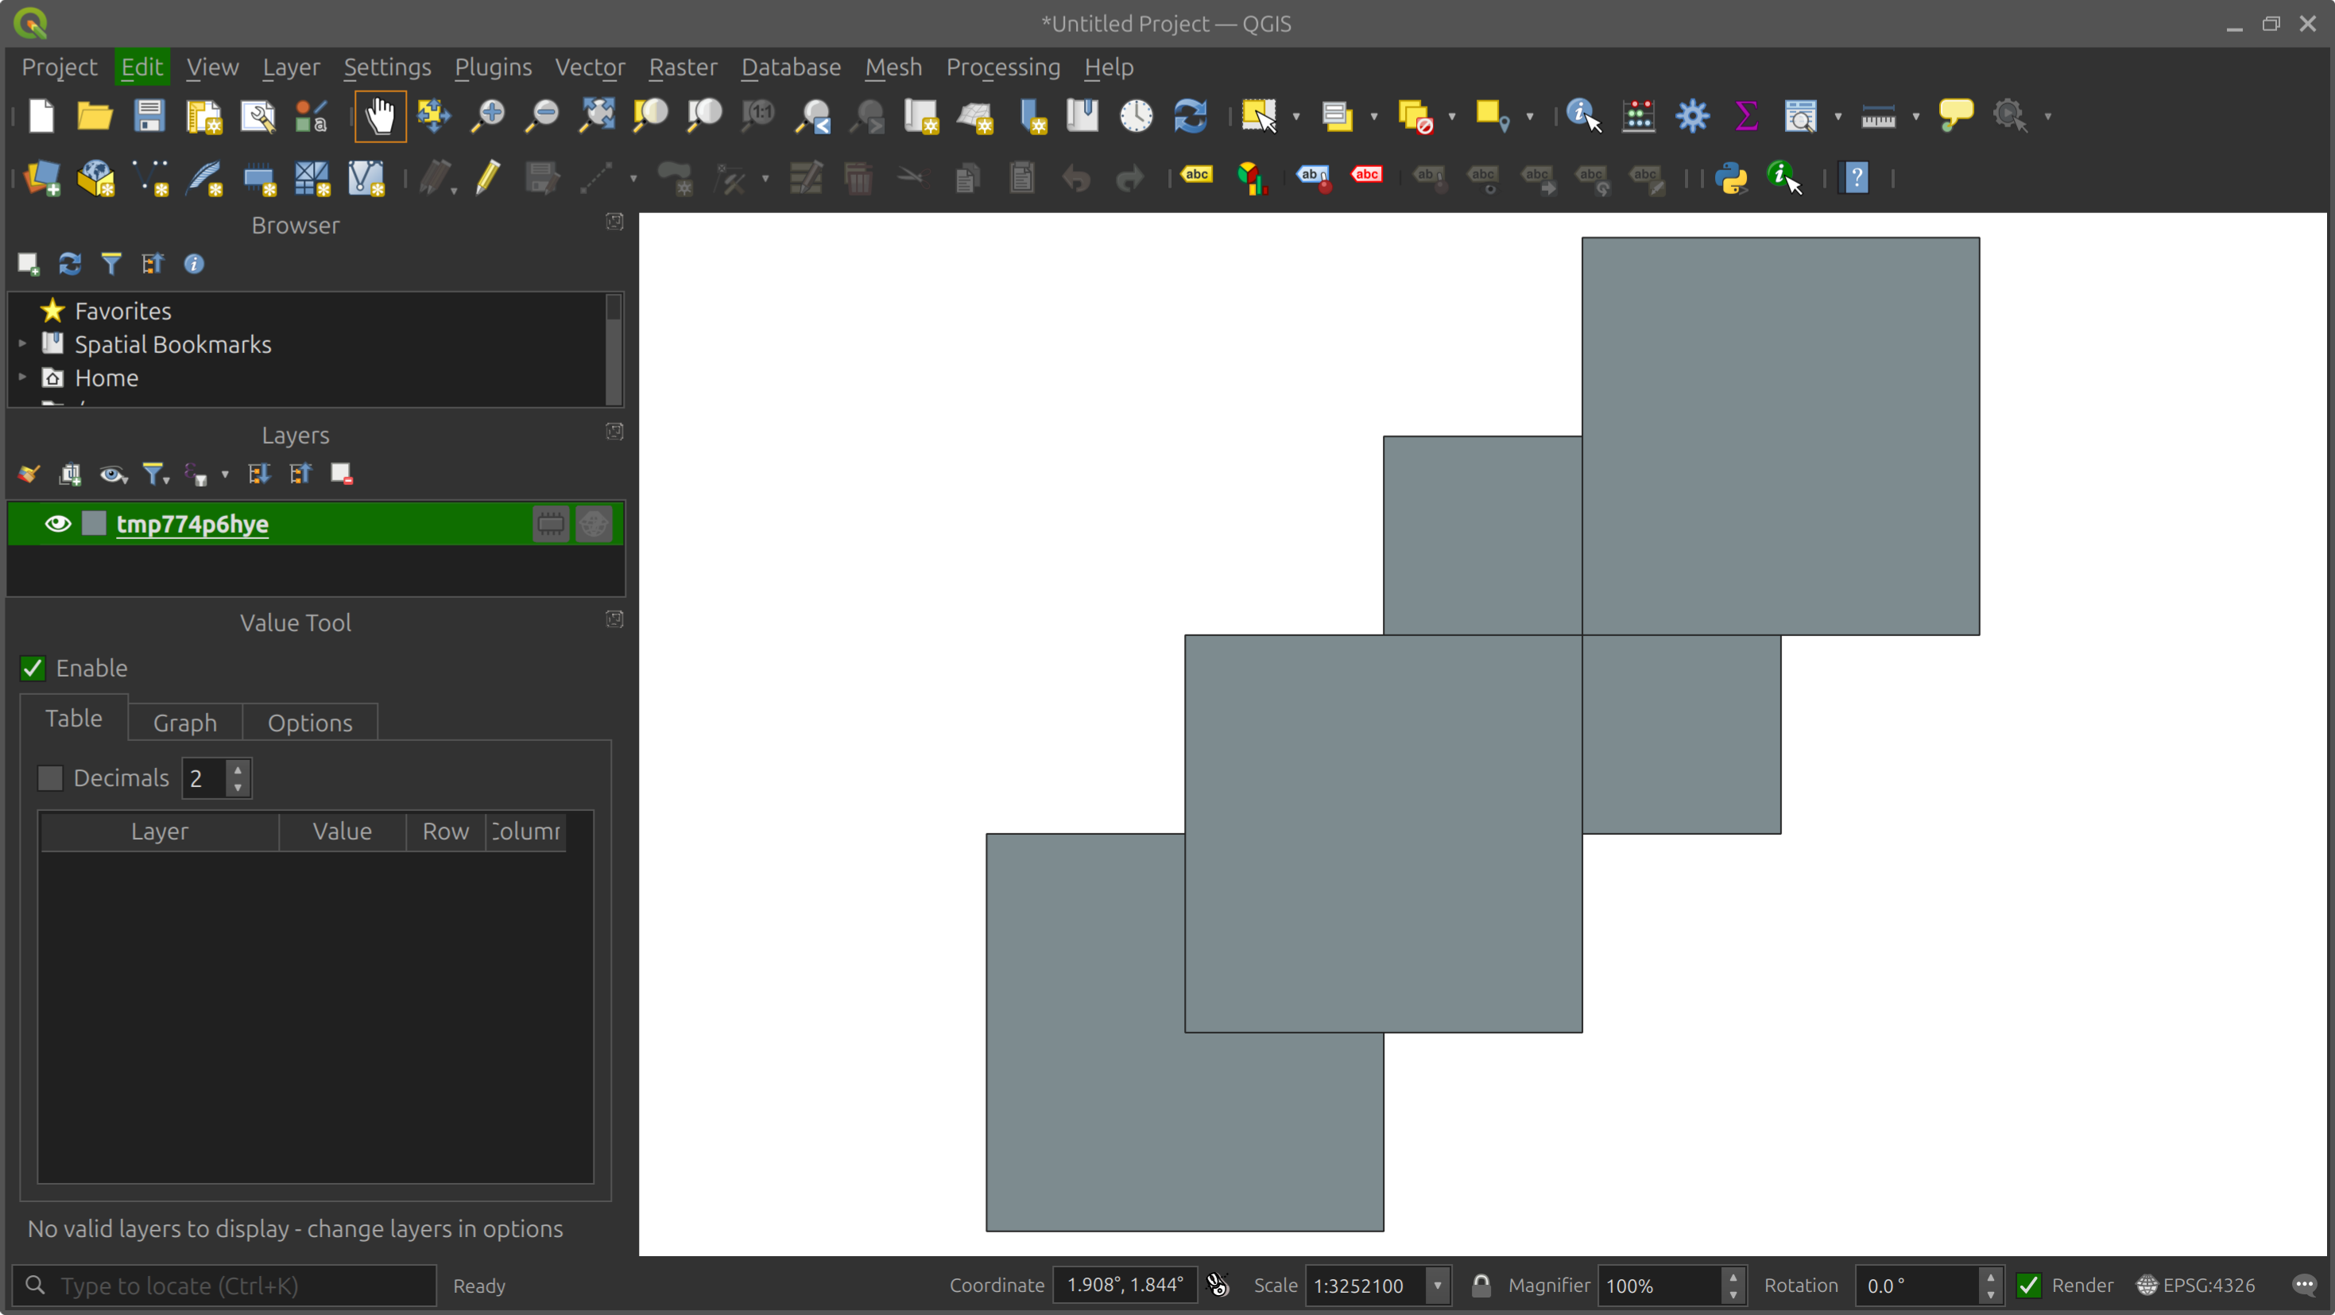Open the Scale dropdown arrow

(1437, 1285)
